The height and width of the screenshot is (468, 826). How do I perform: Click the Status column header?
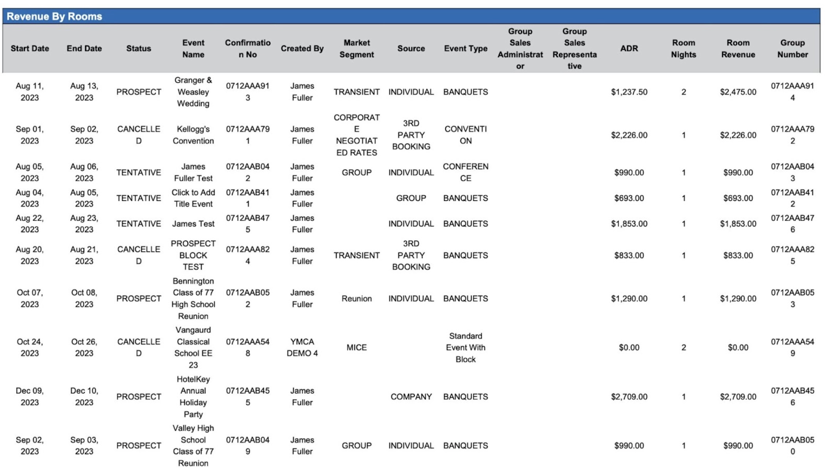[x=139, y=48]
